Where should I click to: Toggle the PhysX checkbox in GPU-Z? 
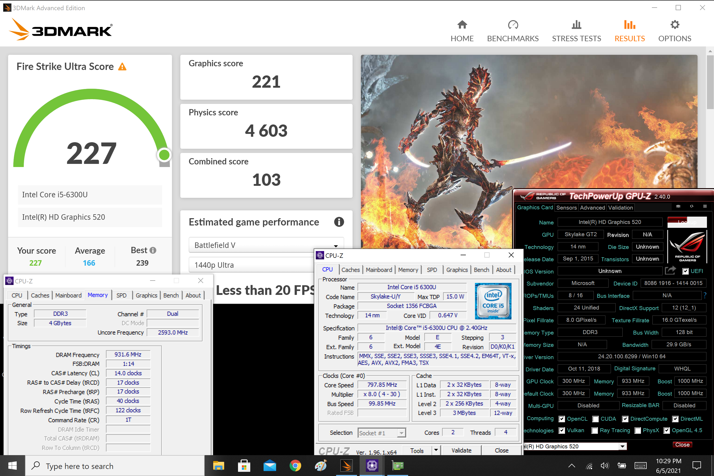pos(638,431)
